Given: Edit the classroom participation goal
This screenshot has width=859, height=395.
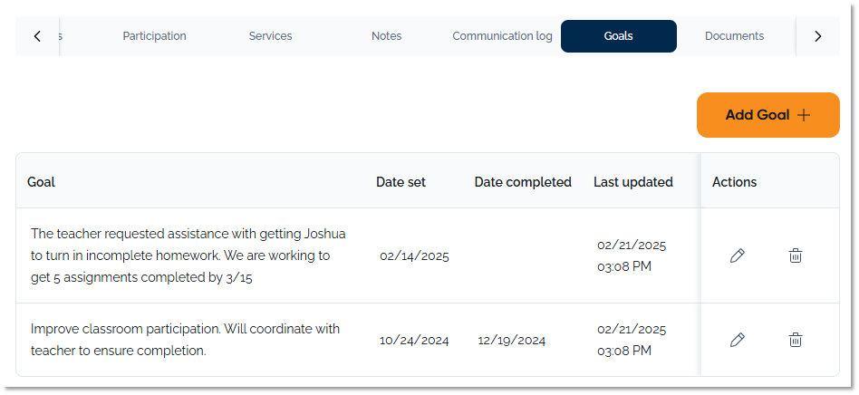Looking at the screenshot, I should [737, 341].
